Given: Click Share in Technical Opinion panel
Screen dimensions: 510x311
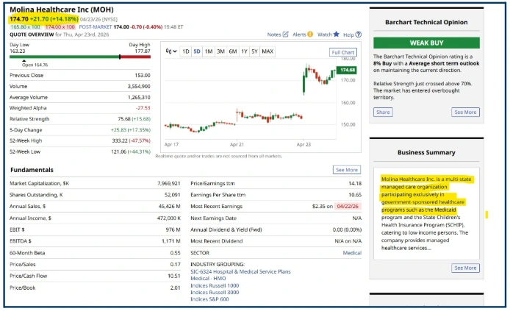Looking at the screenshot, I should (x=383, y=112).
